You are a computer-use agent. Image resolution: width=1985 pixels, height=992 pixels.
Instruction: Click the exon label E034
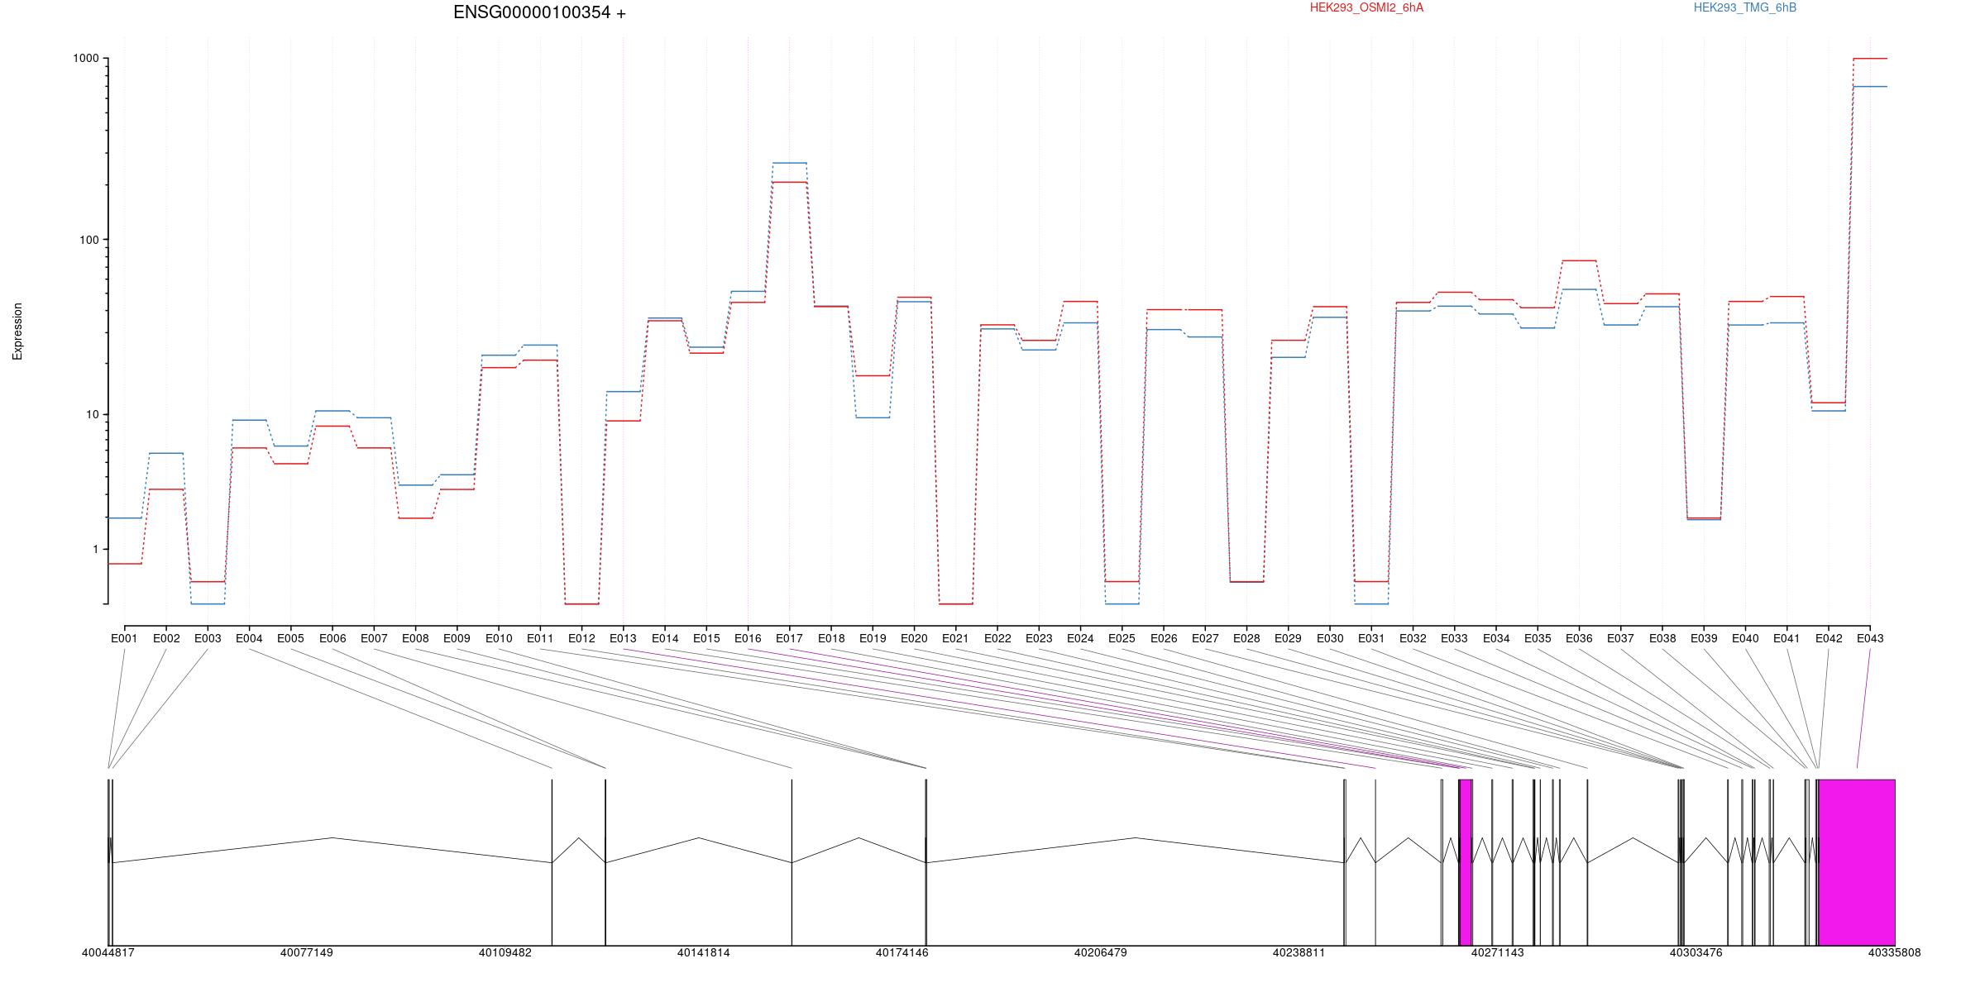(x=1496, y=638)
